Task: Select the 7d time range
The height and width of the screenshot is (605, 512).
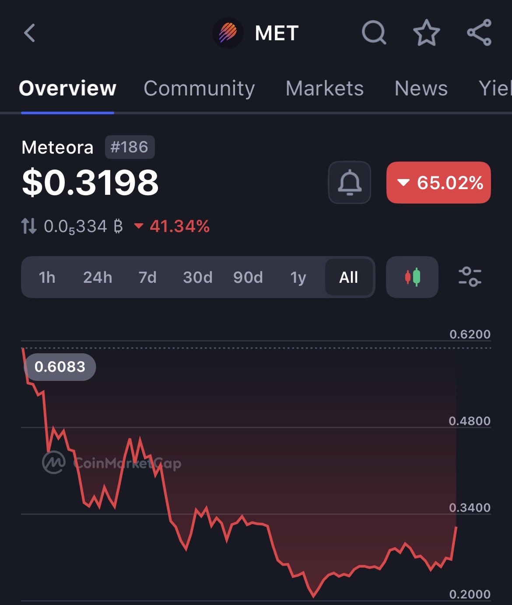Action: (147, 277)
